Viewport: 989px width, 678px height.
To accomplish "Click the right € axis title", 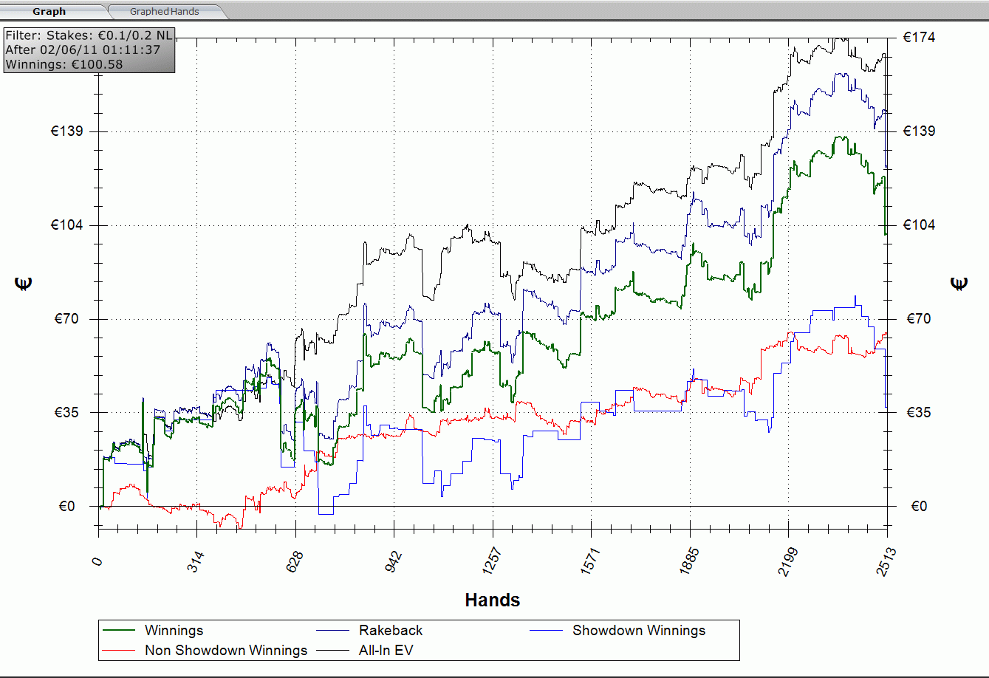I will click(959, 284).
